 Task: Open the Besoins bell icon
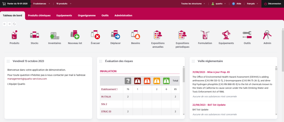click(x=135, y=35)
